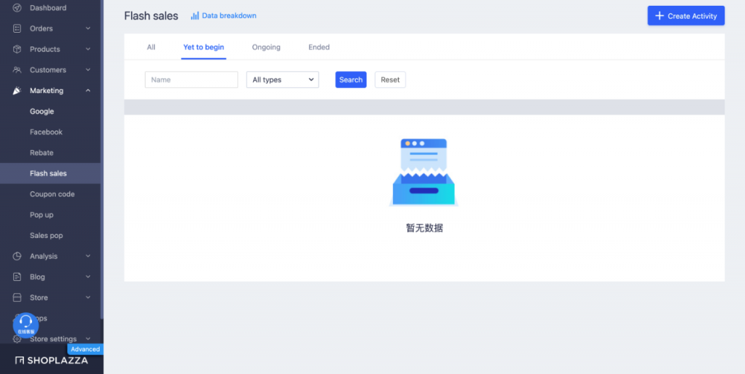Click the Shoplazza logo

coord(52,361)
